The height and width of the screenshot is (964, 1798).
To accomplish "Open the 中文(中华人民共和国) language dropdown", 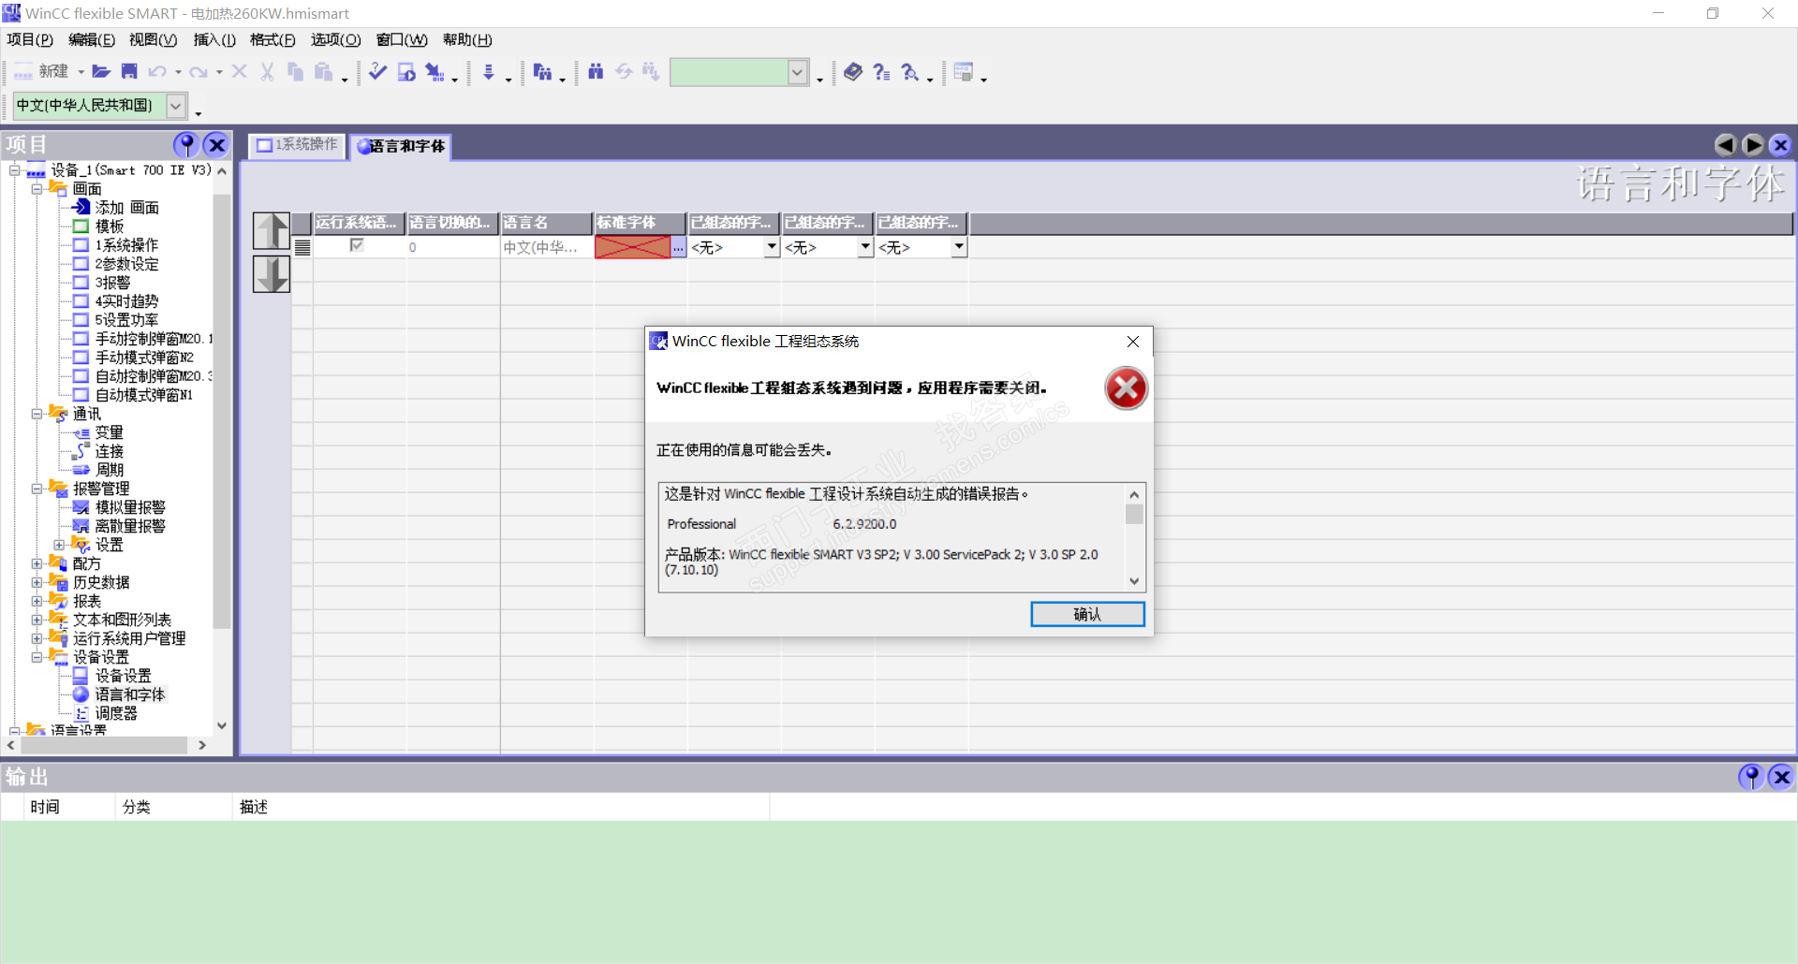I will click(176, 106).
